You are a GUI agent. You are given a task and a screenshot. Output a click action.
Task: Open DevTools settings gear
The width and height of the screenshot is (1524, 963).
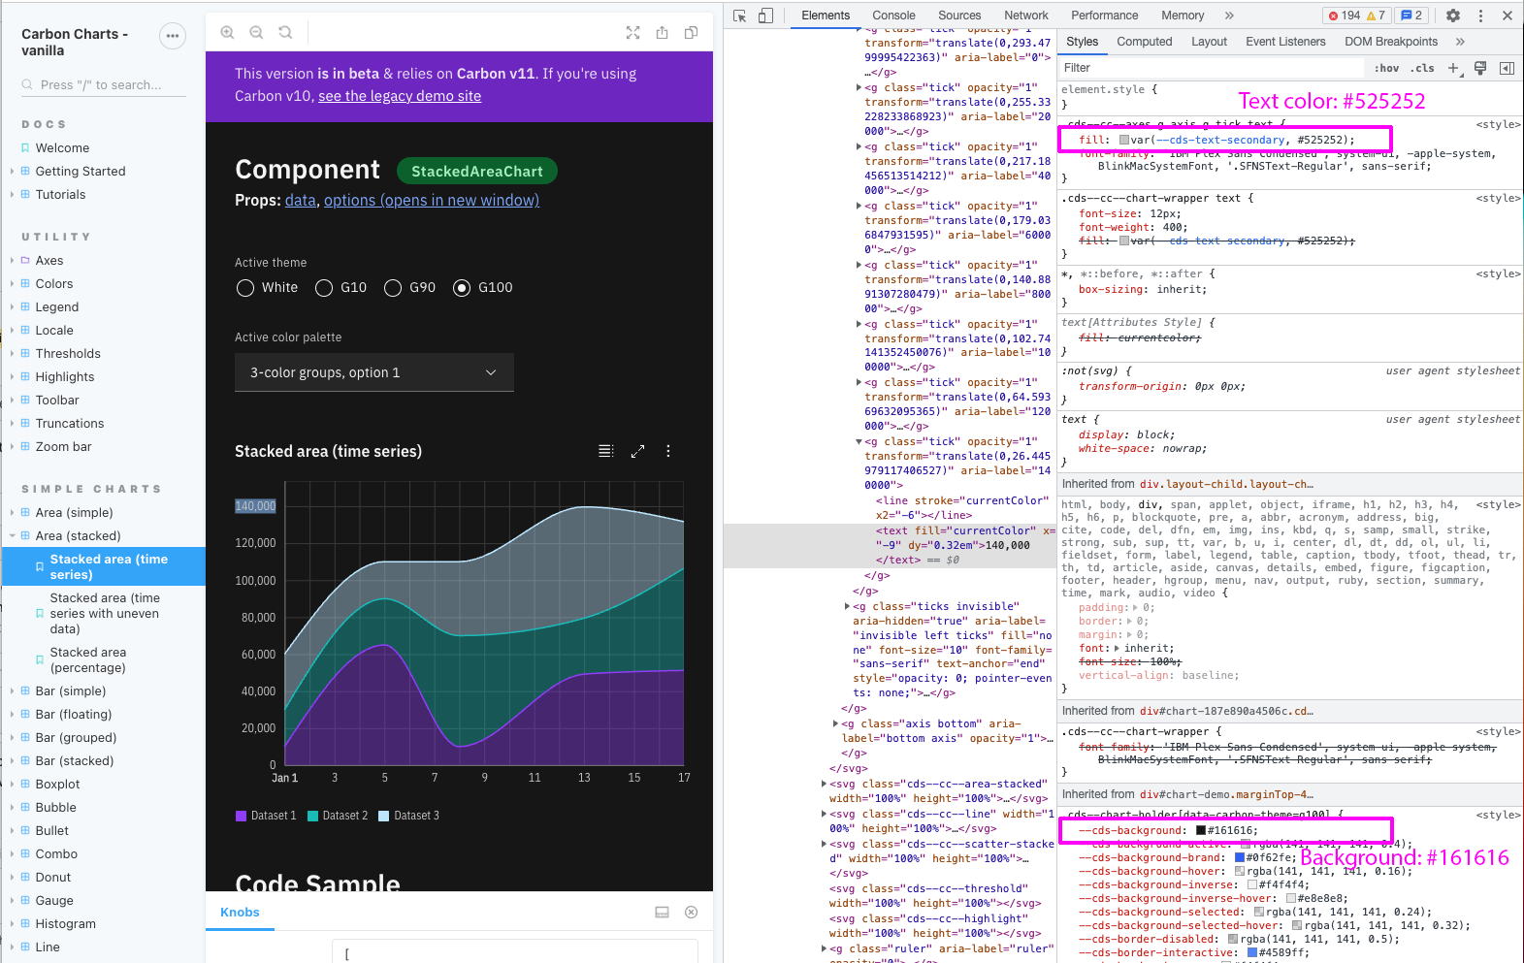click(x=1452, y=16)
